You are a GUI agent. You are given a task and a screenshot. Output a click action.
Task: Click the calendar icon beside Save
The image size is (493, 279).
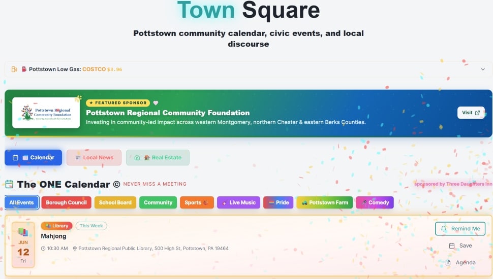point(452,246)
